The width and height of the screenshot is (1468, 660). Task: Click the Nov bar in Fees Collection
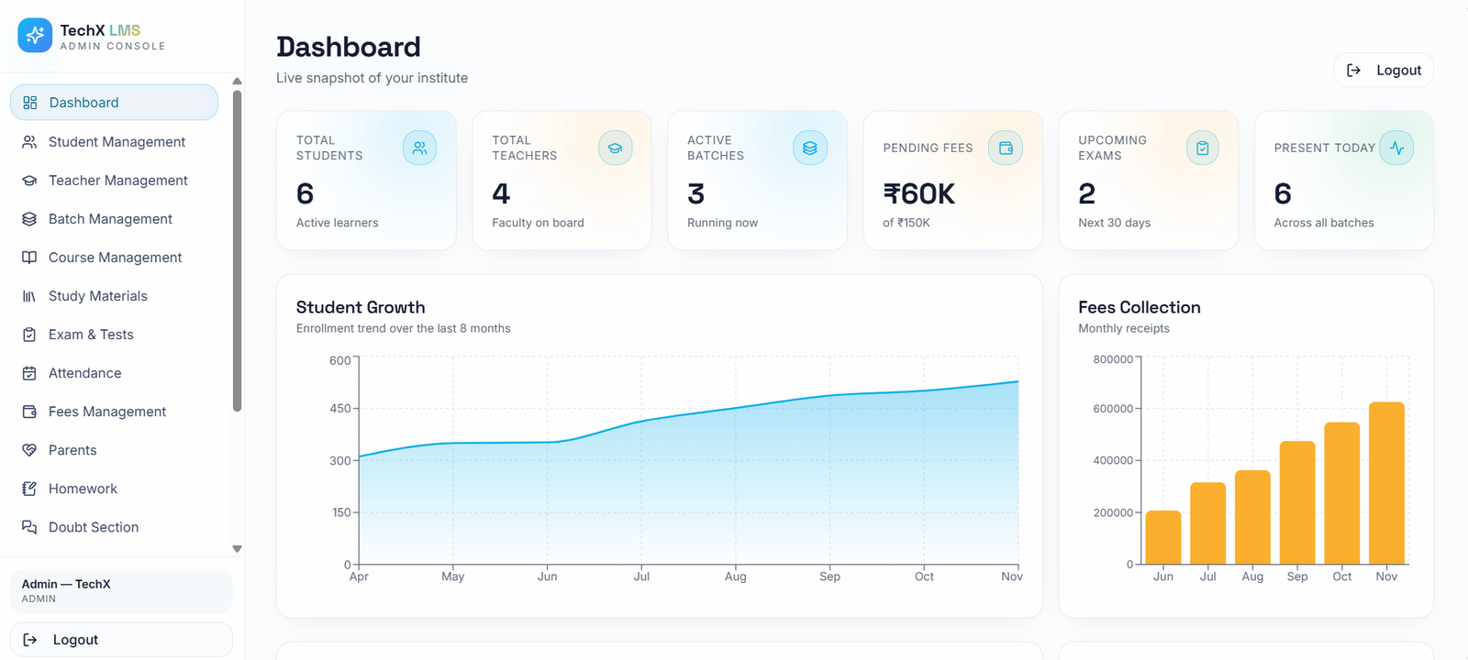click(1386, 483)
